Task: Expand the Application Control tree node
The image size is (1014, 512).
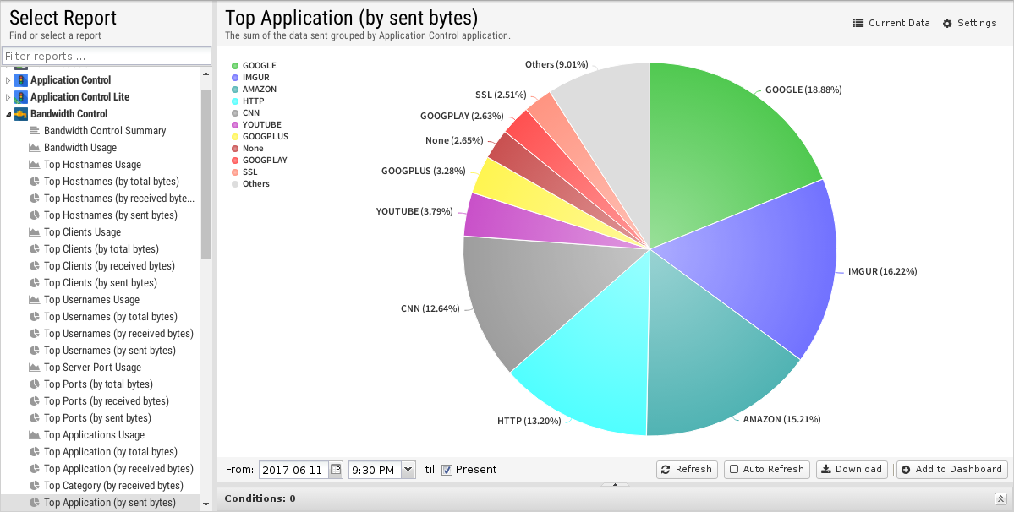Action: click(x=8, y=81)
